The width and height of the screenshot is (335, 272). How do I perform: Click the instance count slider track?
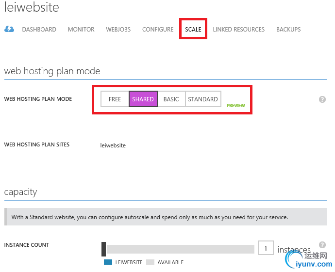click(x=180, y=249)
